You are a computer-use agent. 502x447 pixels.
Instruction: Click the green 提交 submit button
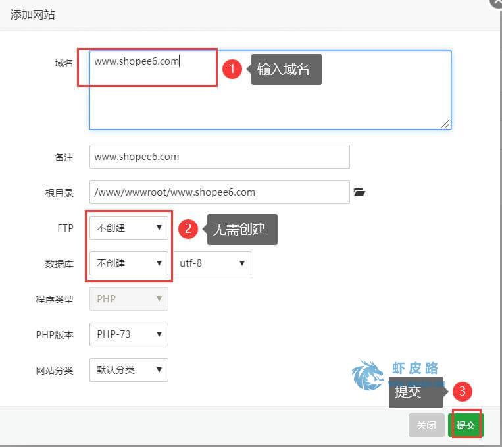pyautogui.click(x=466, y=425)
